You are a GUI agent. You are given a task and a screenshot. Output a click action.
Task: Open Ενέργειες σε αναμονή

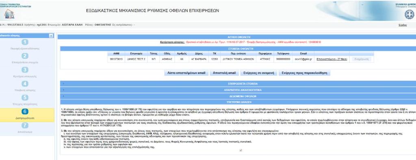[x=259, y=73]
